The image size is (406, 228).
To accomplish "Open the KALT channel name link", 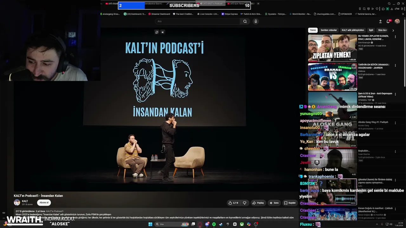I will (25, 201).
